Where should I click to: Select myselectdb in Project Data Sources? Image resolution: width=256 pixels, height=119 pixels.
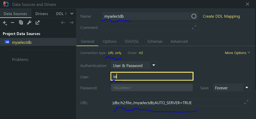pos(38,42)
